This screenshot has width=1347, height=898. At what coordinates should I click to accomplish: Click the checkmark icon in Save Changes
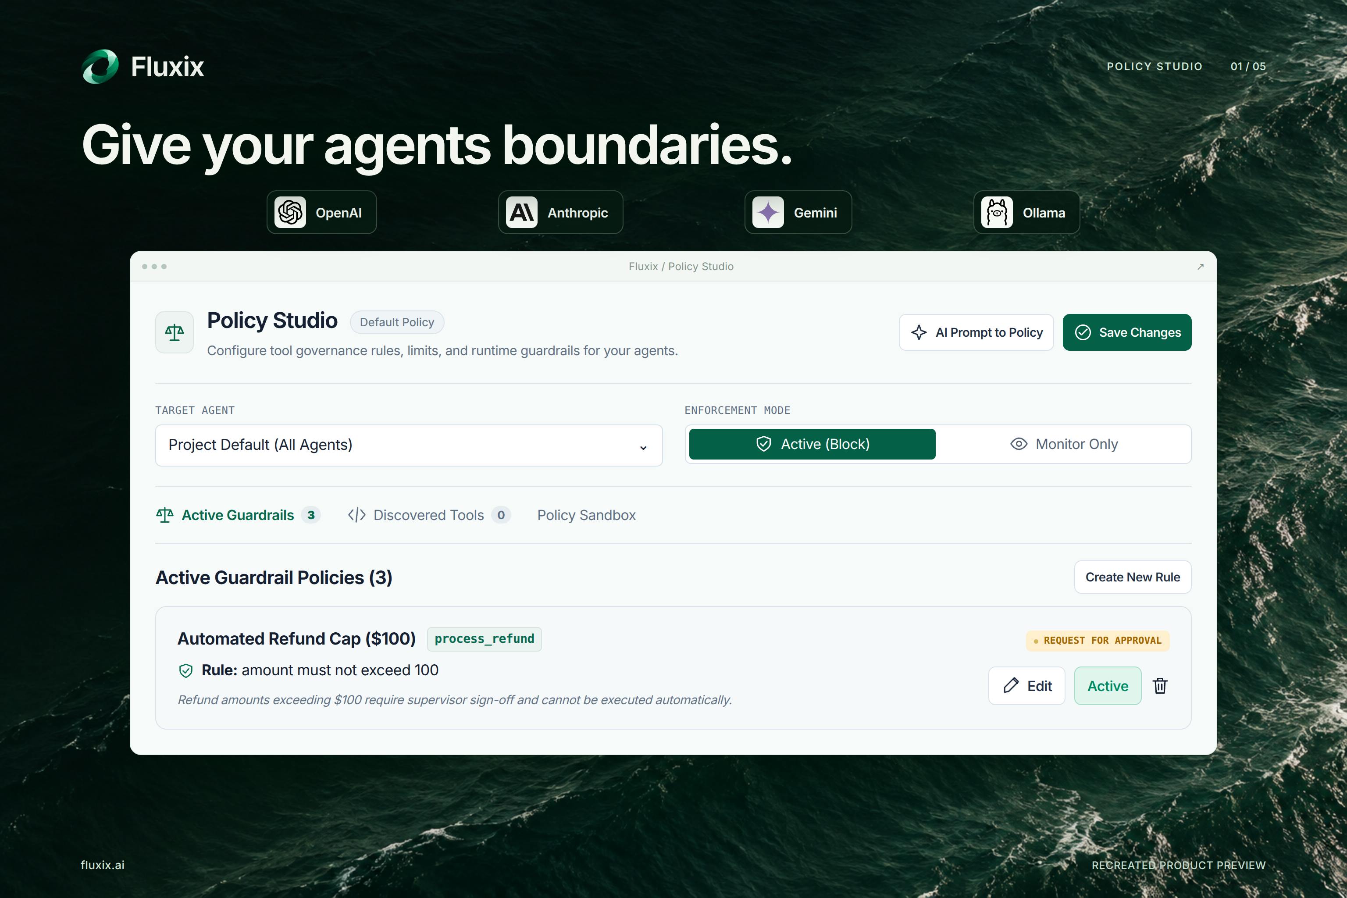tap(1083, 332)
